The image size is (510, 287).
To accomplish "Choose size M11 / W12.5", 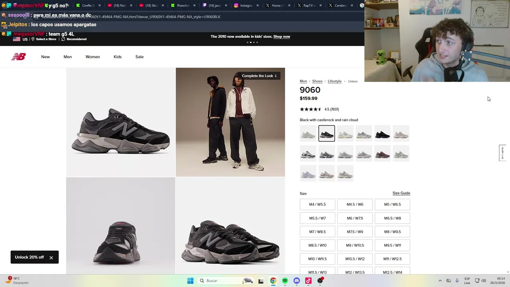I will 392,259.
